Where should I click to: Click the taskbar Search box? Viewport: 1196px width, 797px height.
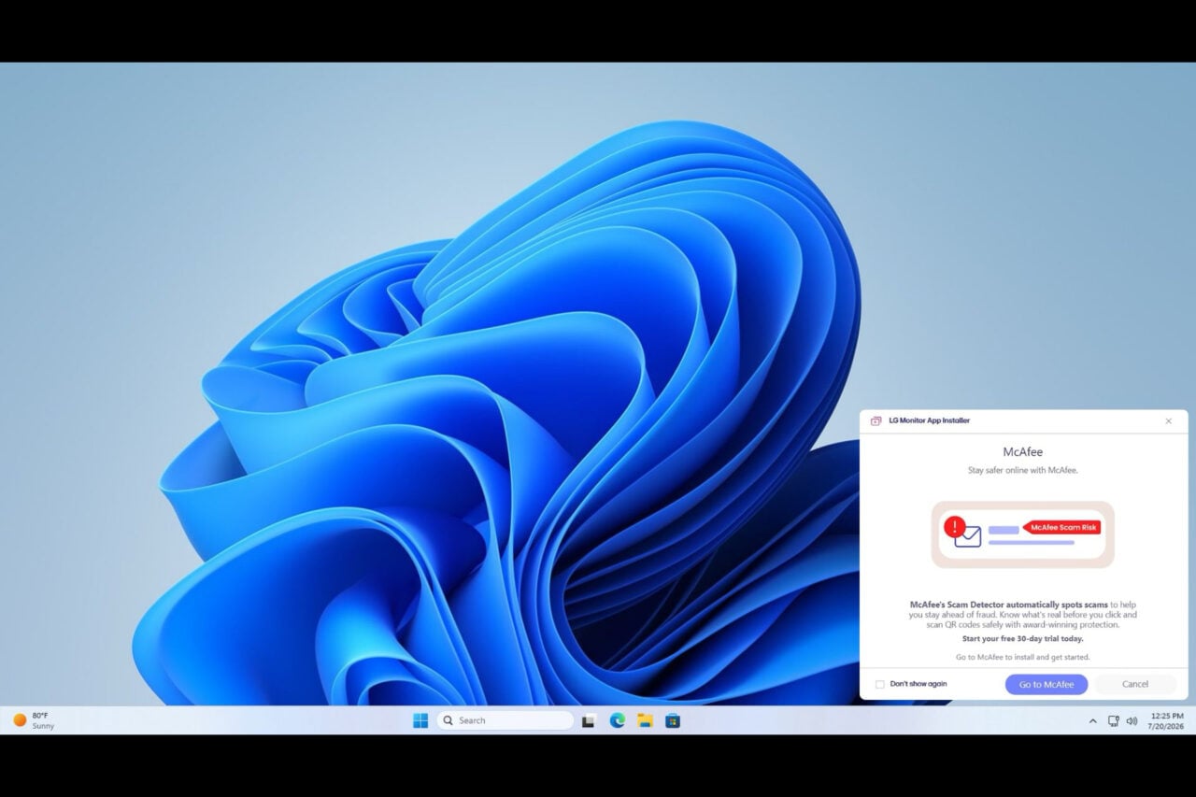coord(505,720)
